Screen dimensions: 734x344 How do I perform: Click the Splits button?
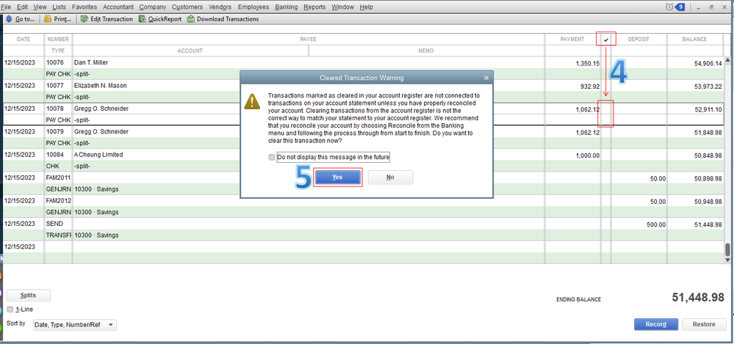click(x=29, y=296)
